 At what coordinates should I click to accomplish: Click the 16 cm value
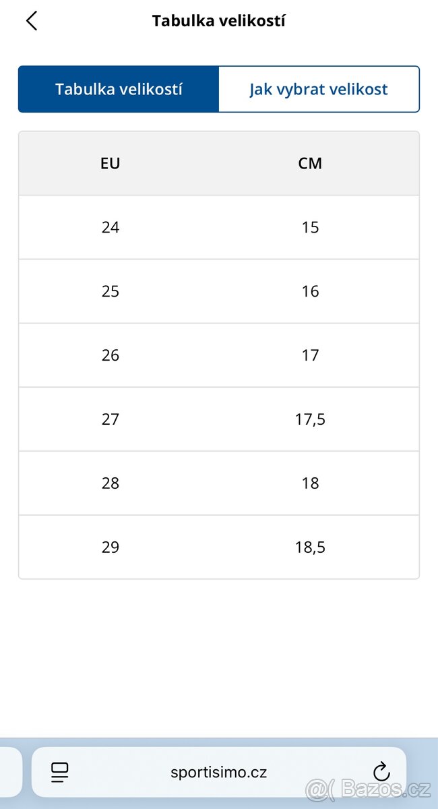tap(310, 291)
